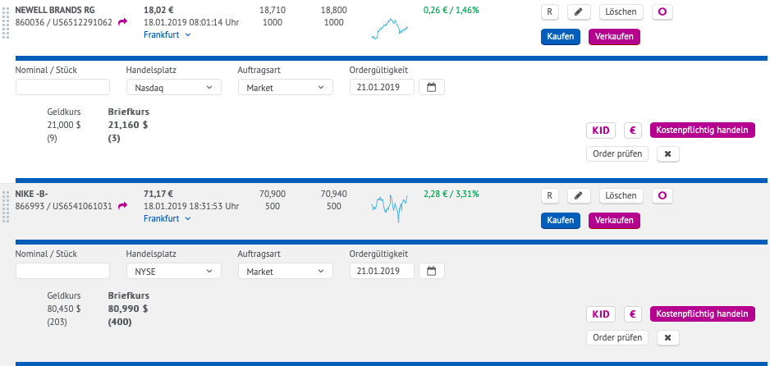Expand Frankfurt exchange selector for NIKE
This screenshot has width=770, height=366.
pos(167,218)
